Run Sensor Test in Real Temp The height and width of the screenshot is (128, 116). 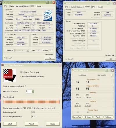coord(77,117)
